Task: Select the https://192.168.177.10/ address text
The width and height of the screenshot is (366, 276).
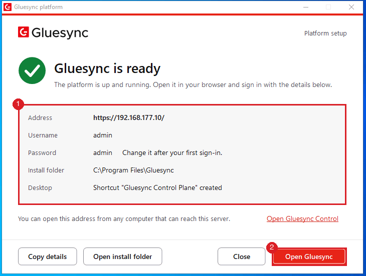Action: 129,117
